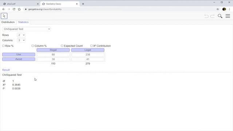Go to the browser home page
The image size is (233, 131).
tap(19, 9)
